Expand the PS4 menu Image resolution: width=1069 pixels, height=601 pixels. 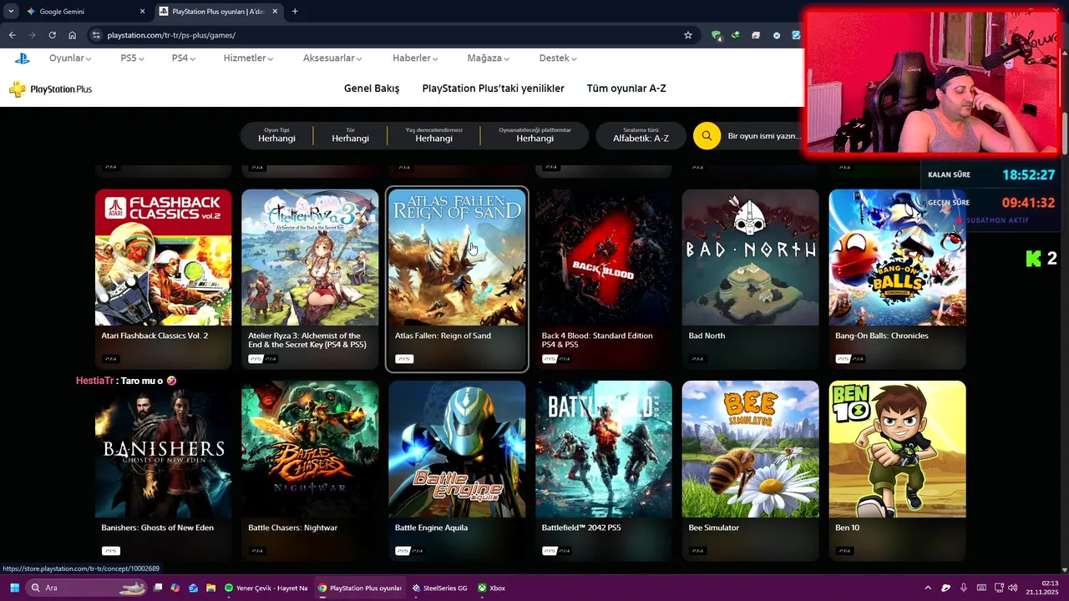point(184,58)
